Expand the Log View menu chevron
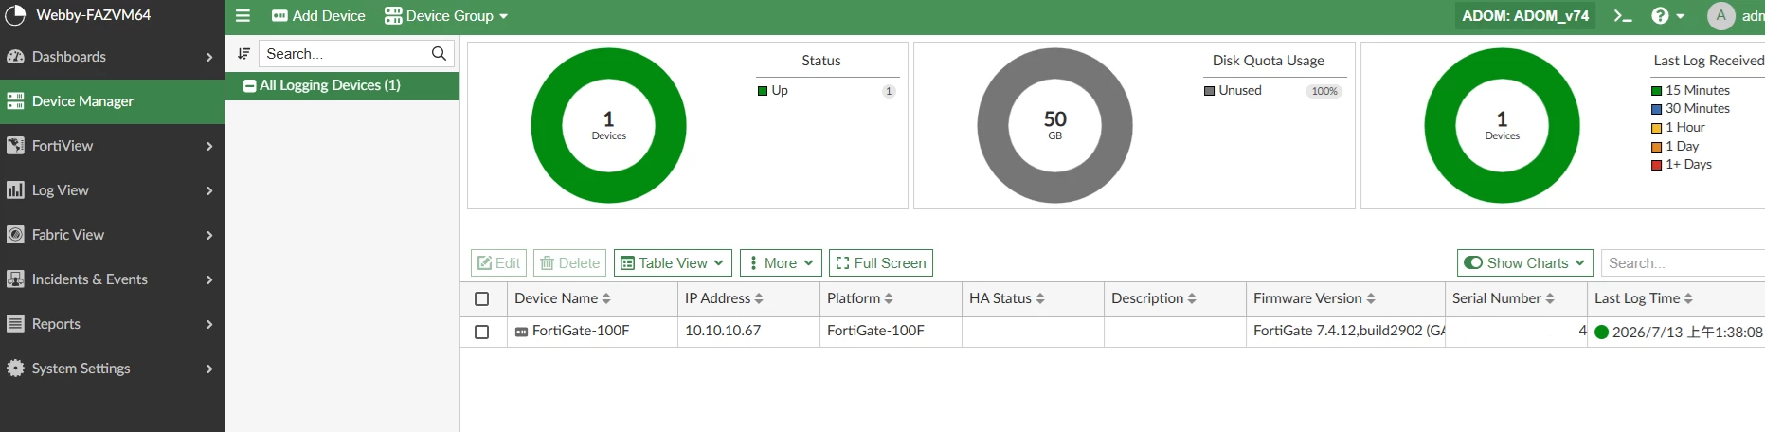Viewport: 1765px width, 432px height. click(209, 191)
